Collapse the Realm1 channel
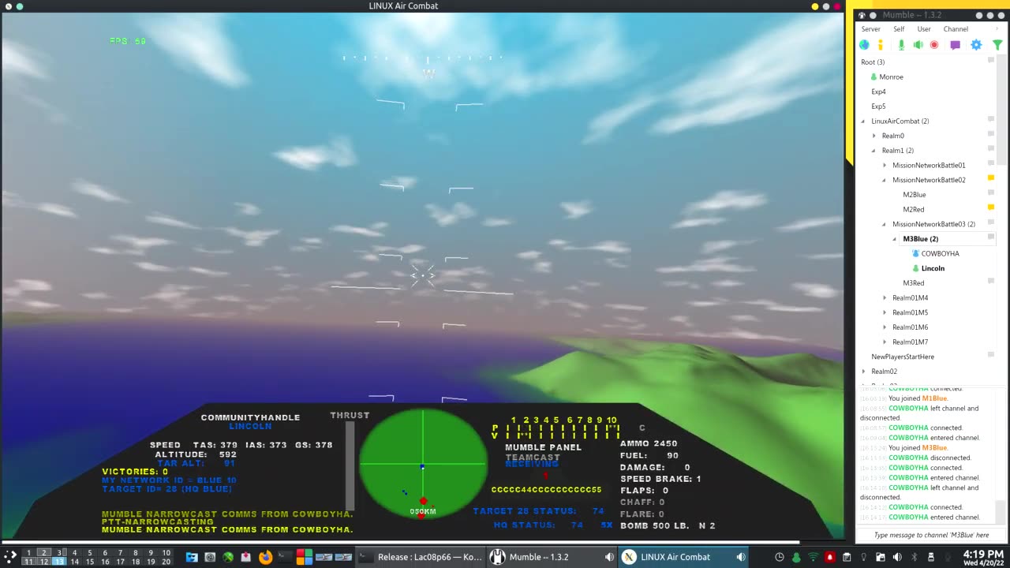 pos(873,151)
